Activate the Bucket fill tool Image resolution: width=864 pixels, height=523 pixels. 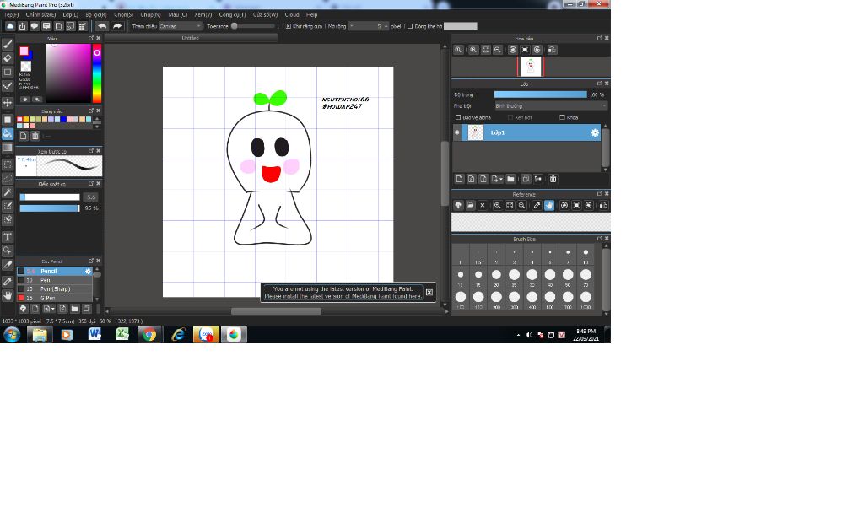(8, 134)
